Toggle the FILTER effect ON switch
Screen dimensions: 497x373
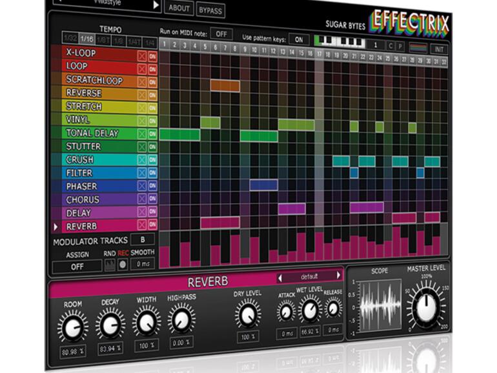[x=152, y=173]
